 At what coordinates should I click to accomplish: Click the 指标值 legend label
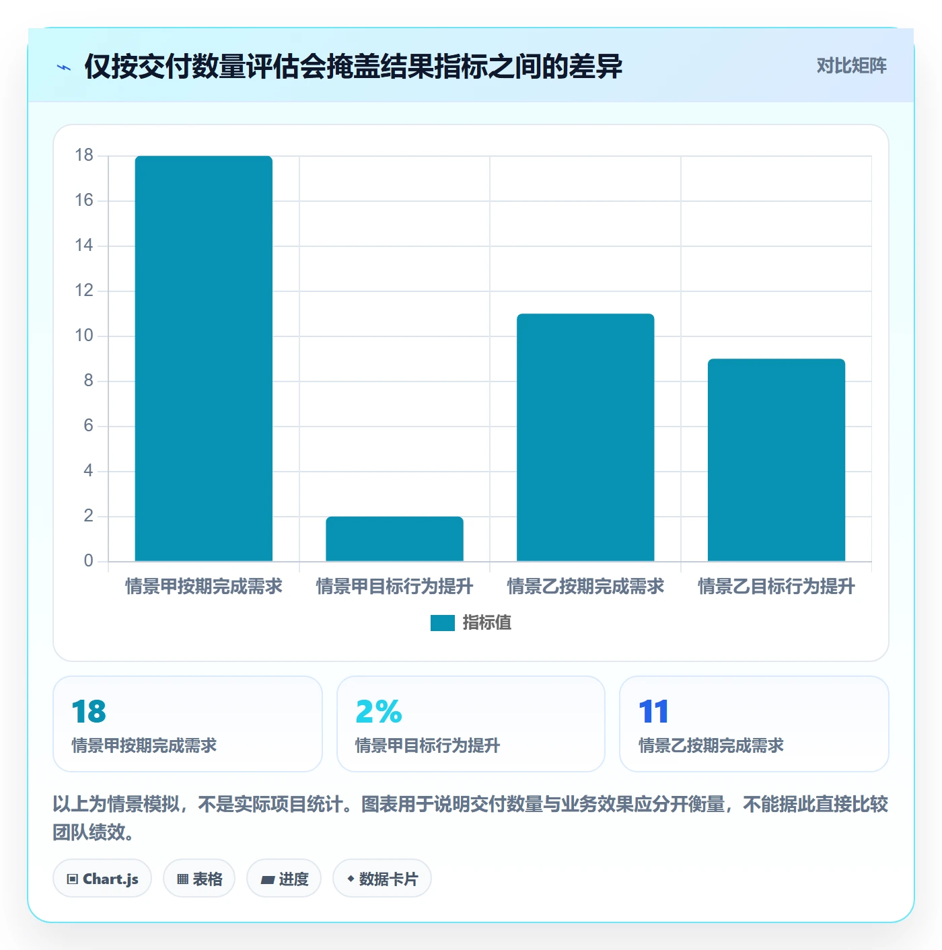487,623
